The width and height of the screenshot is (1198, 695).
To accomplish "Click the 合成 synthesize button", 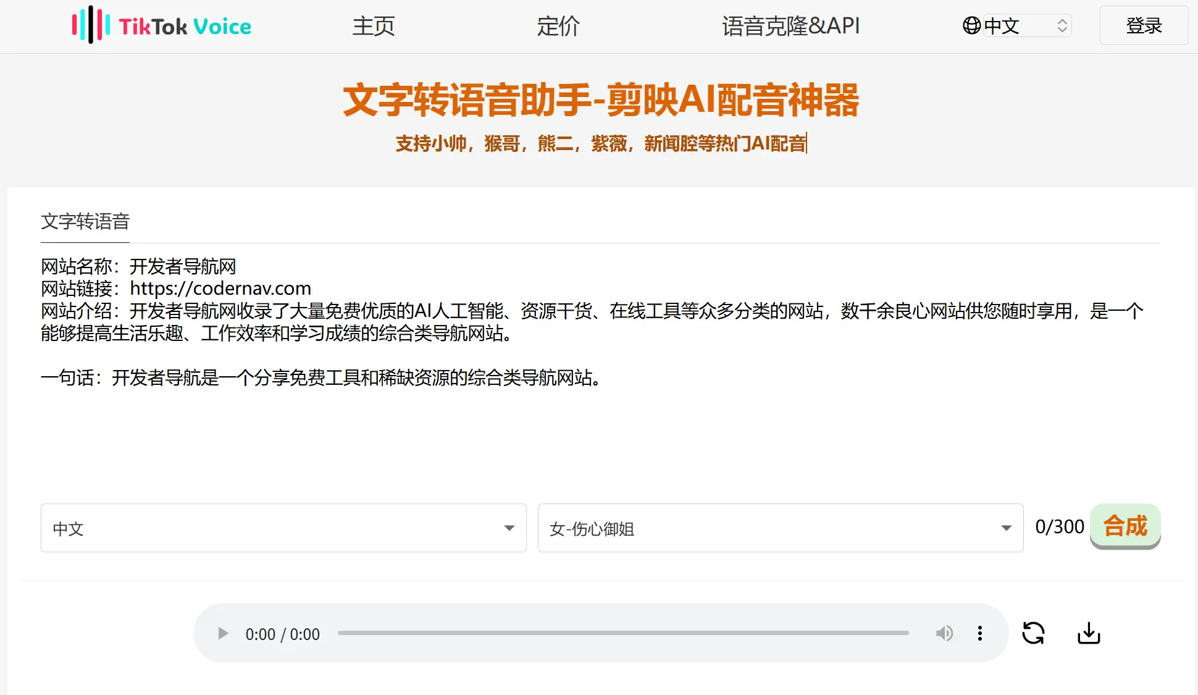I will (x=1125, y=526).
